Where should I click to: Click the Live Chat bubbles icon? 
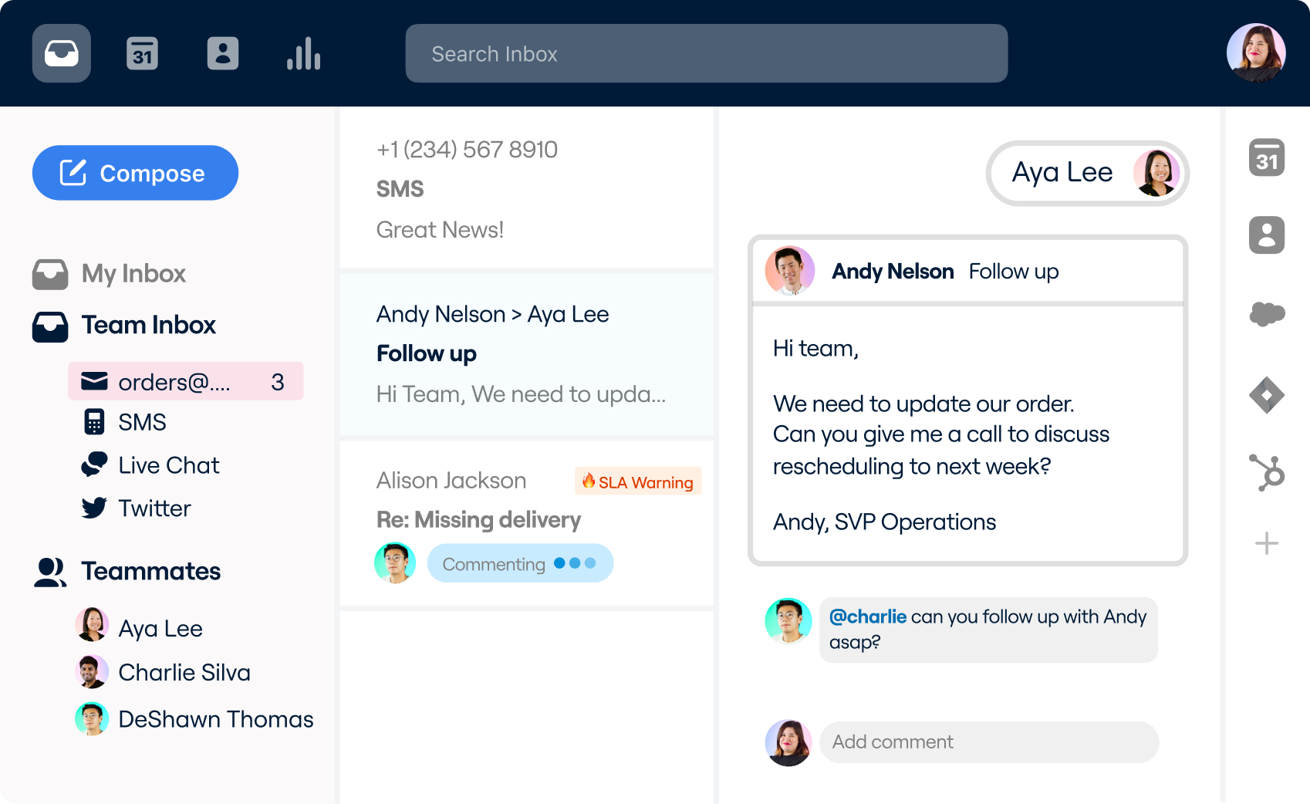[x=94, y=464]
